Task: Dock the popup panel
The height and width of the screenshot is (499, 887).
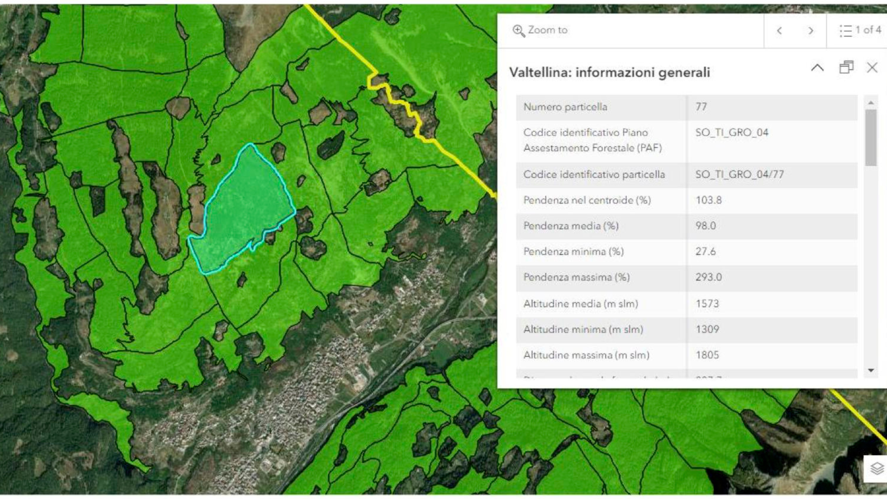Action: pos(846,67)
